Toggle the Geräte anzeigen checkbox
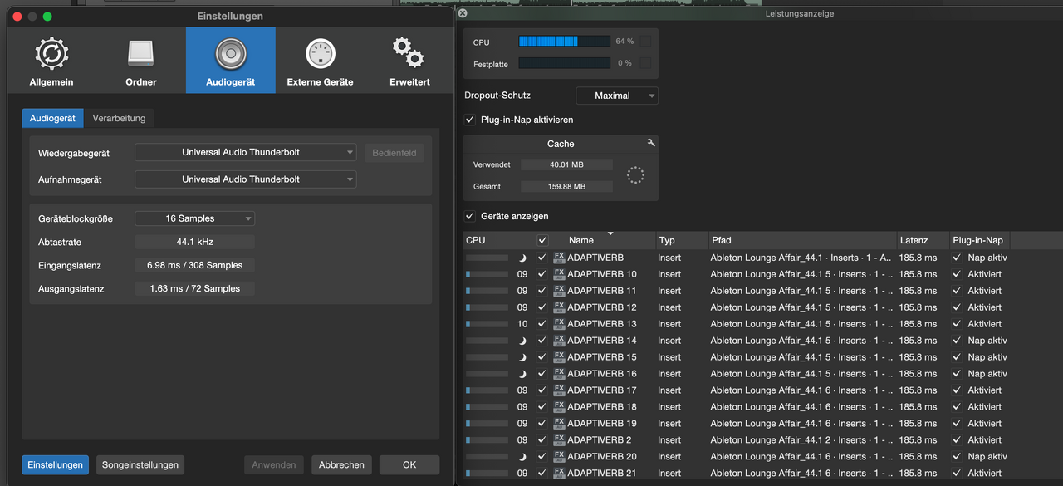1063x486 pixels. (471, 216)
